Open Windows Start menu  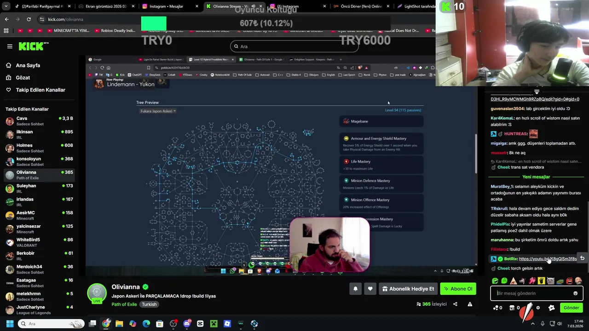tap(10, 324)
